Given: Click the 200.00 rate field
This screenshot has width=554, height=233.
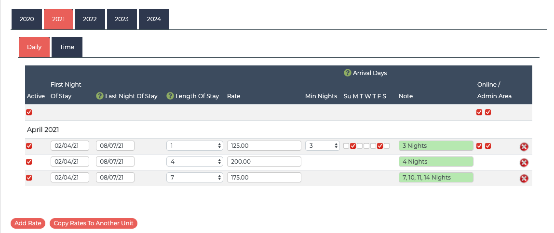Looking at the screenshot, I should [x=264, y=162].
